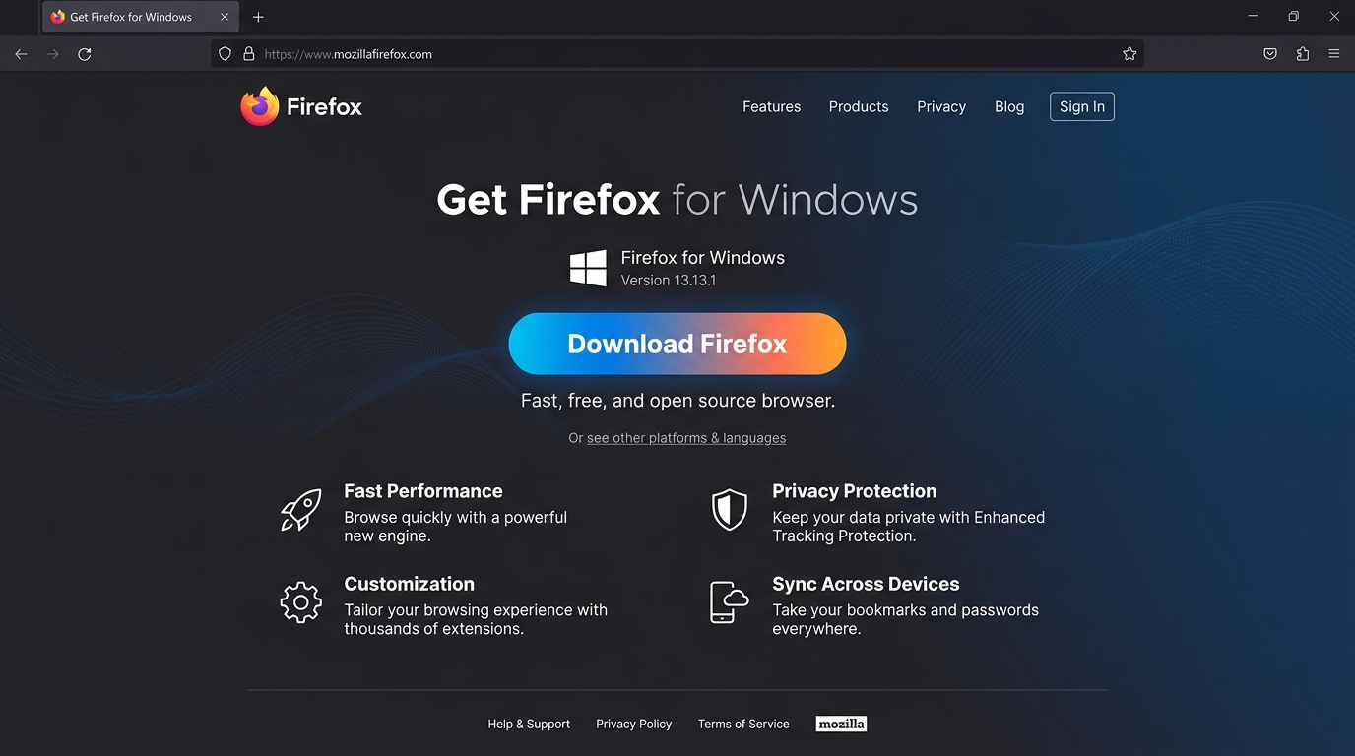Restore down the browser window
This screenshot has width=1355, height=756.
[x=1293, y=16]
